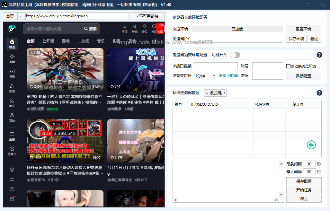
Task: Click the 搜索 magnifier button in the search bar
Action: click(x=91, y=29)
